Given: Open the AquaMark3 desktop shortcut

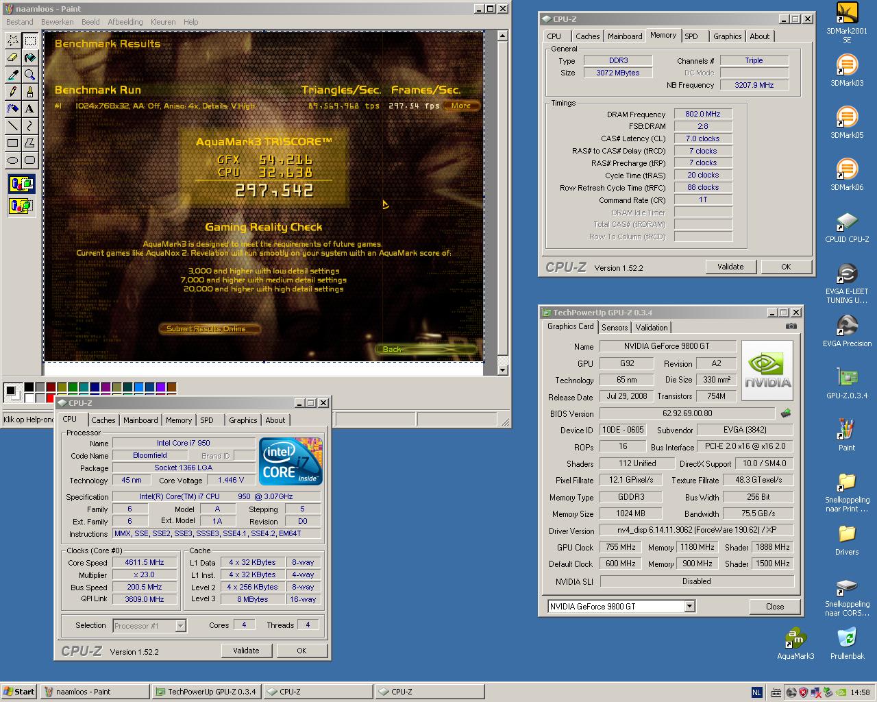Looking at the screenshot, I should tap(795, 644).
